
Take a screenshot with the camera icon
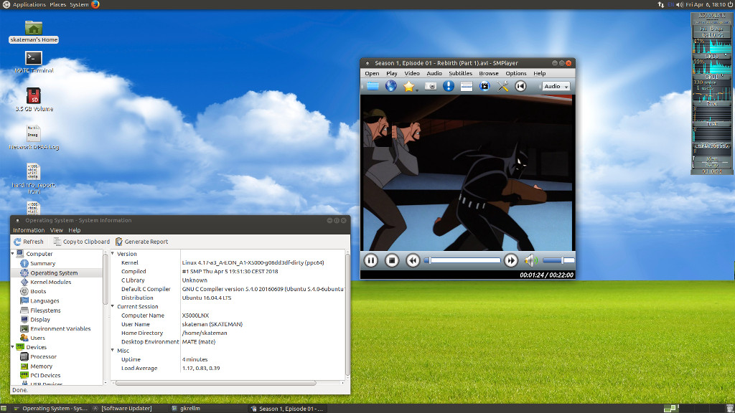click(430, 86)
